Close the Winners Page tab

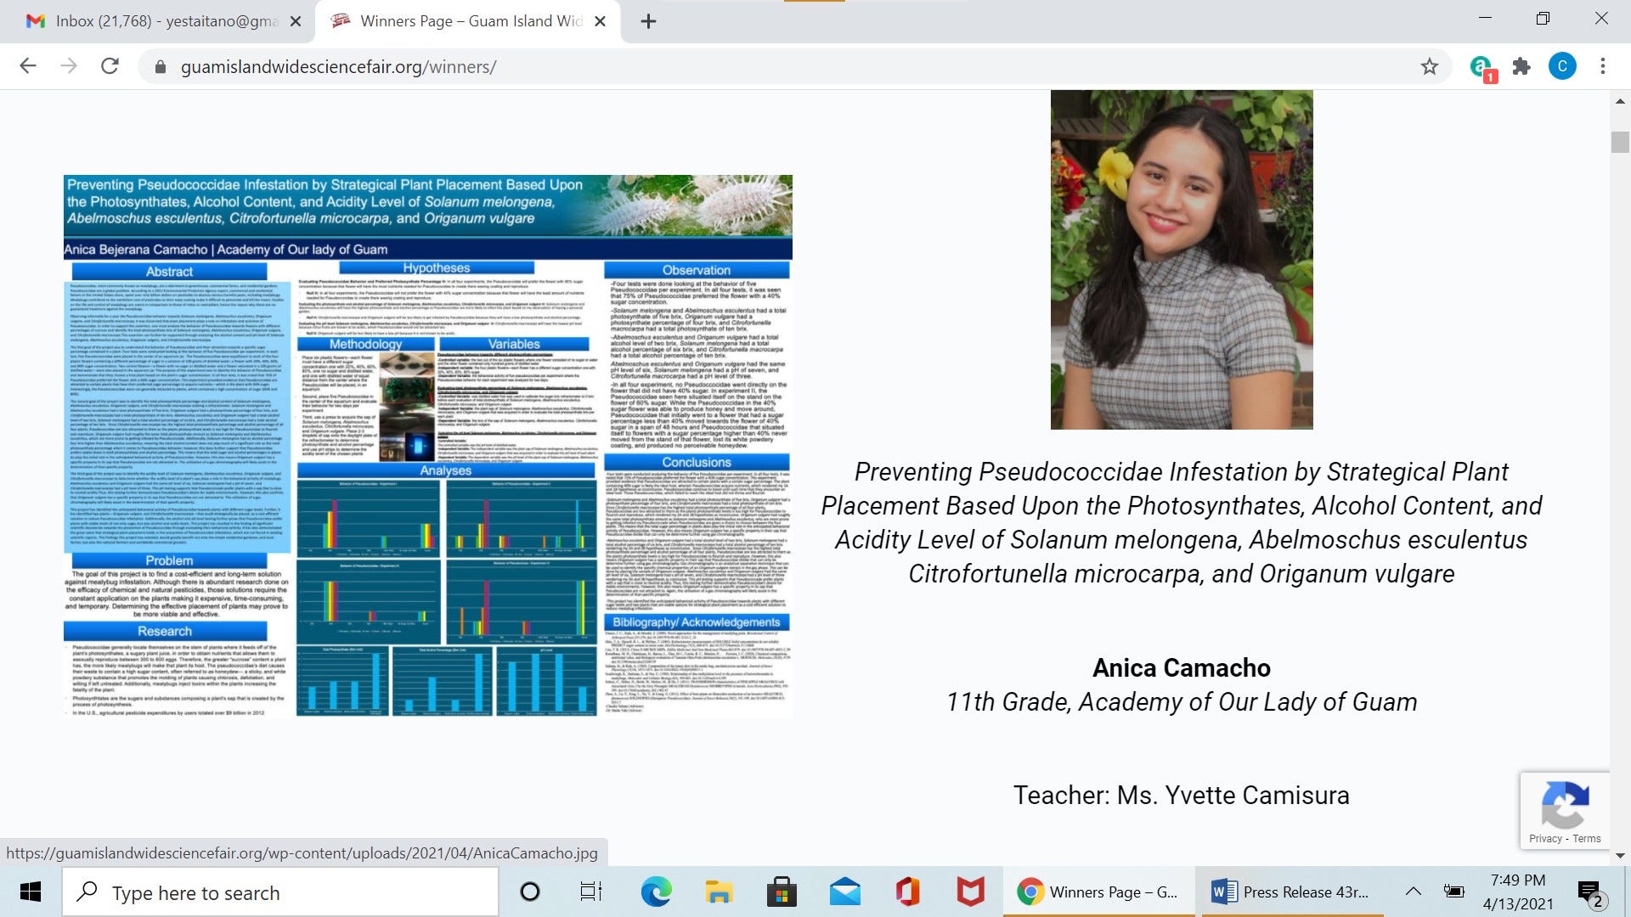coord(600,21)
